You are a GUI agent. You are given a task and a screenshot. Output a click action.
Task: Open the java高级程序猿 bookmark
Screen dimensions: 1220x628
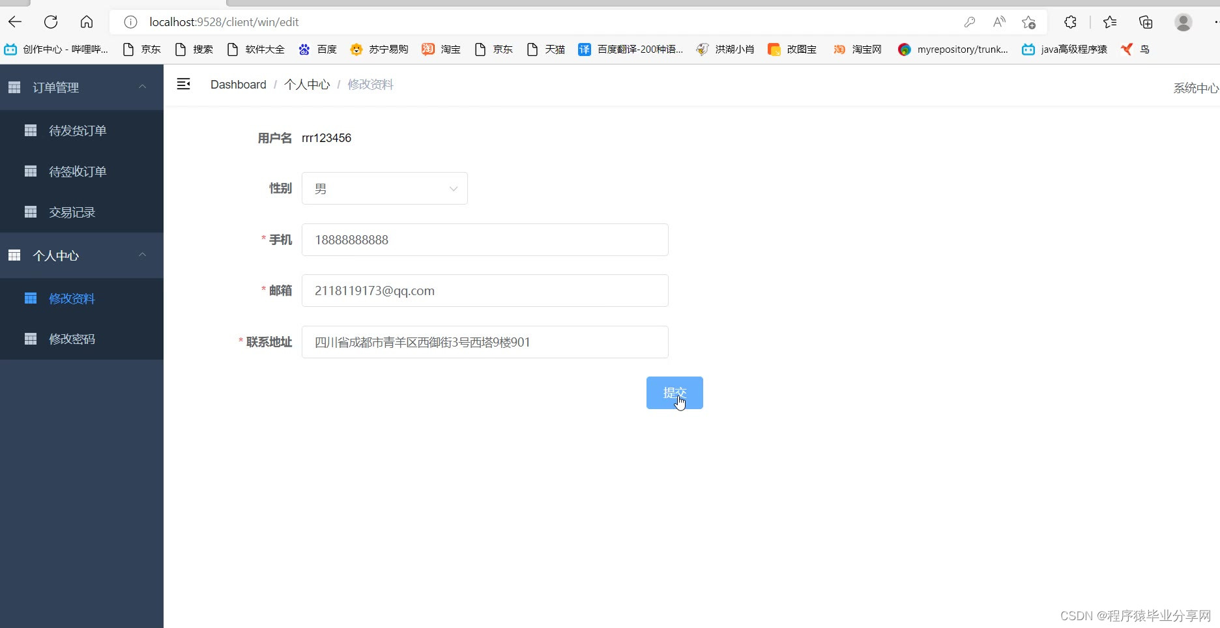1064,49
